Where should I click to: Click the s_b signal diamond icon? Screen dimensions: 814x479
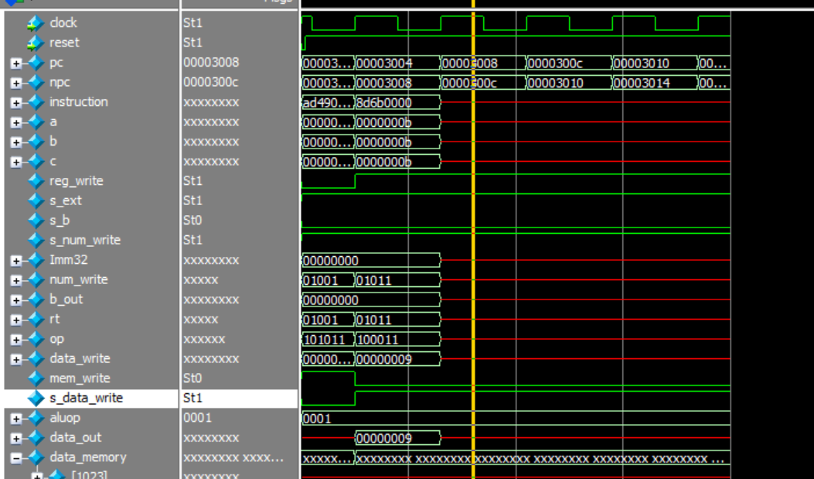[x=36, y=221]
